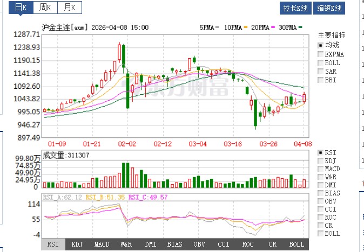Check DMI checkbox in right-side indicator list

tap(320, 185)
